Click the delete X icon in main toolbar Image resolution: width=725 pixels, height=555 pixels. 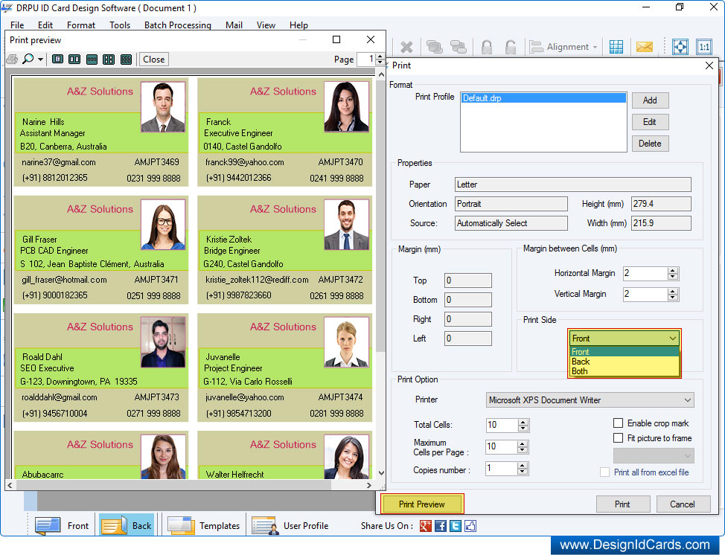[x=406, y=47]
